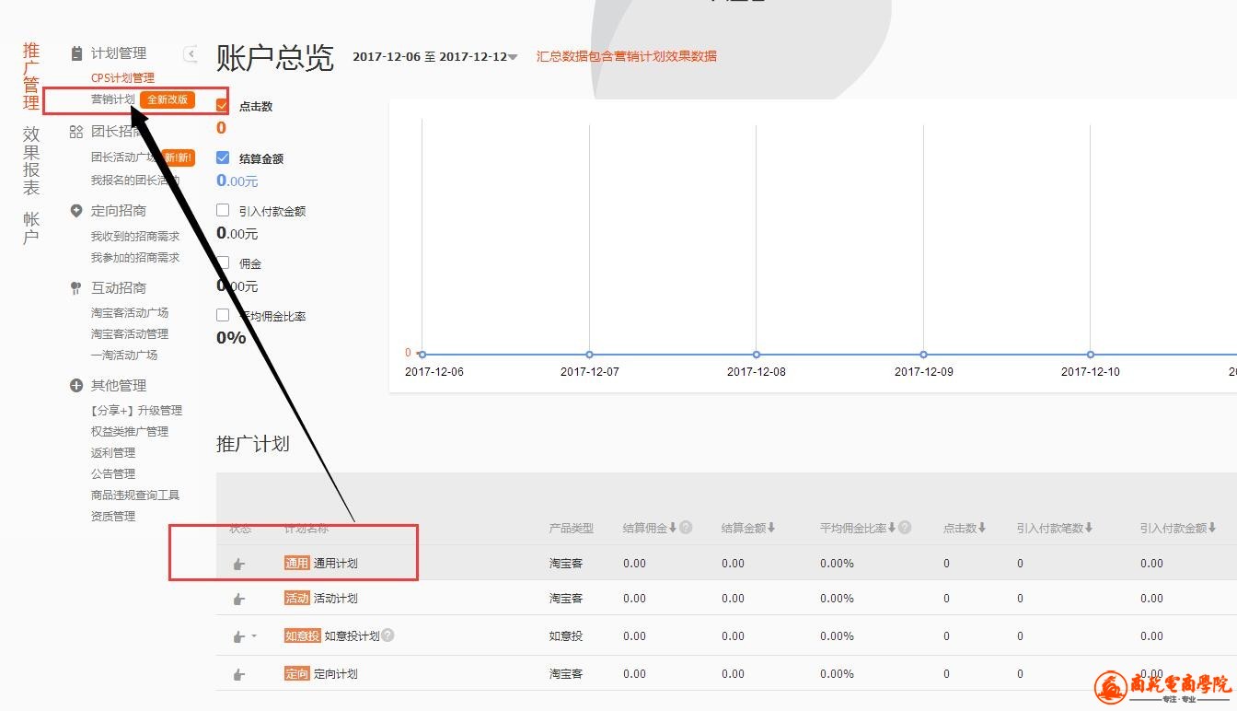
Task: Open the 活动计划 promotion plan
Action: tap(335, 599)
